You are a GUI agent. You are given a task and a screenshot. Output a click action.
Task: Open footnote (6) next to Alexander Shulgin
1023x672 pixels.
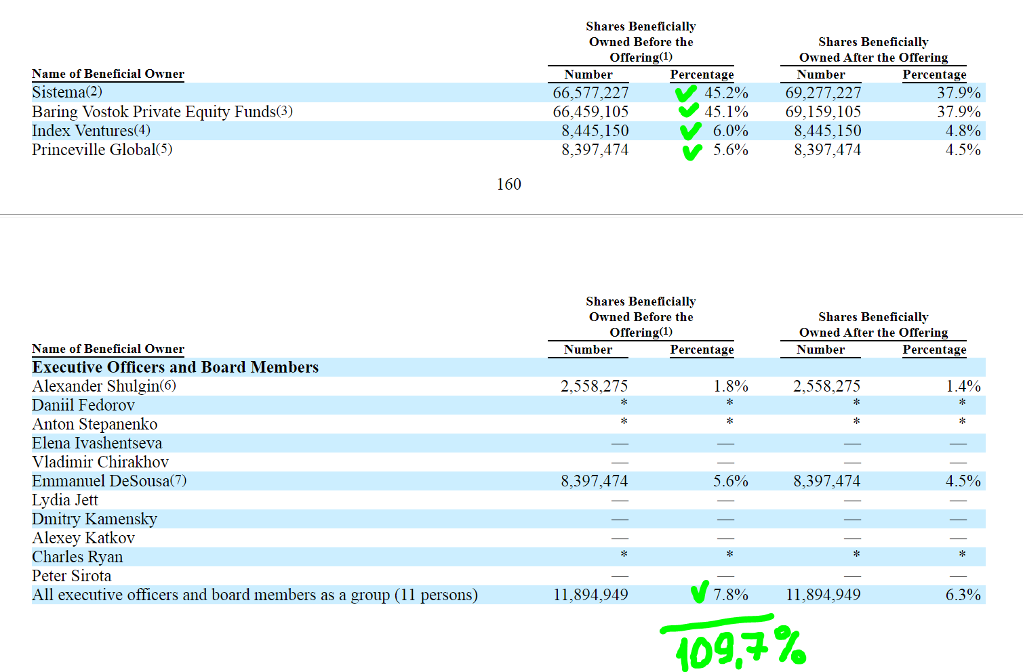point(167,385)
